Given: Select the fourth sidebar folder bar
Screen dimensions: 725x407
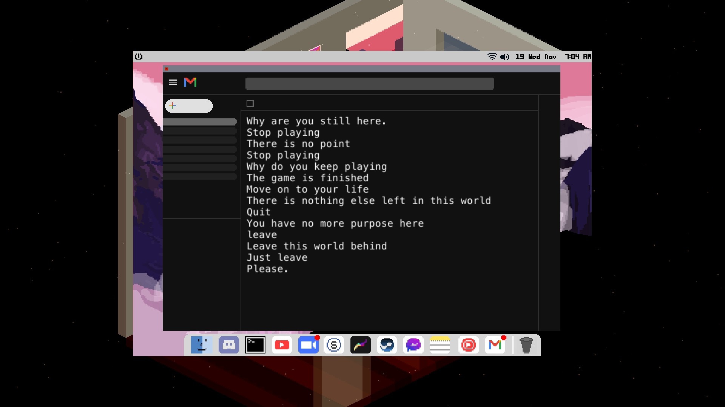Looking at the screenshot, I should click(x=200, y=149).
